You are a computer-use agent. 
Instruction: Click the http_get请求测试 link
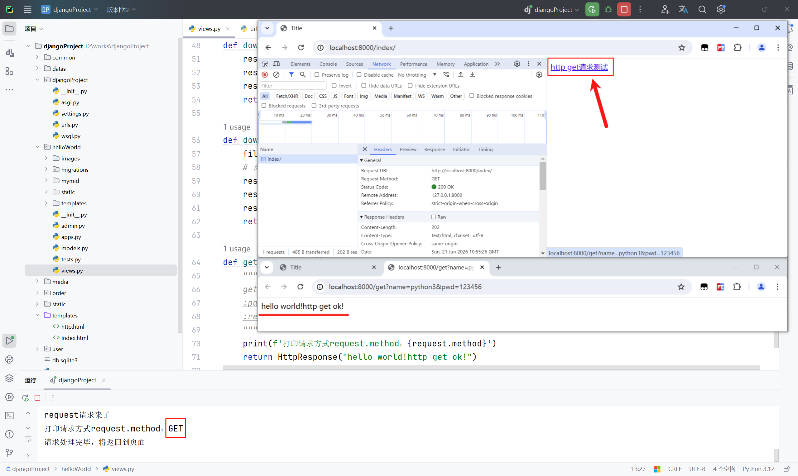click(579, 67)
